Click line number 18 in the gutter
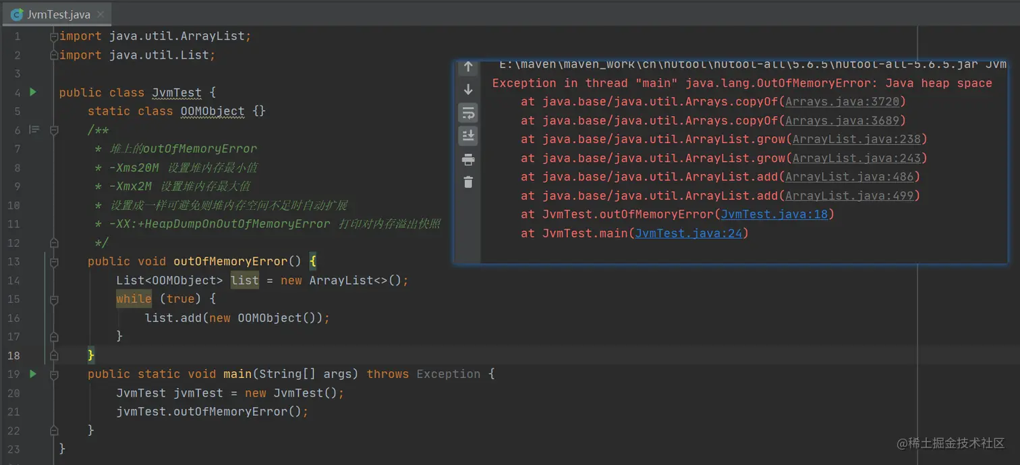Screen dimensions: 1020x465 point(13,355)
